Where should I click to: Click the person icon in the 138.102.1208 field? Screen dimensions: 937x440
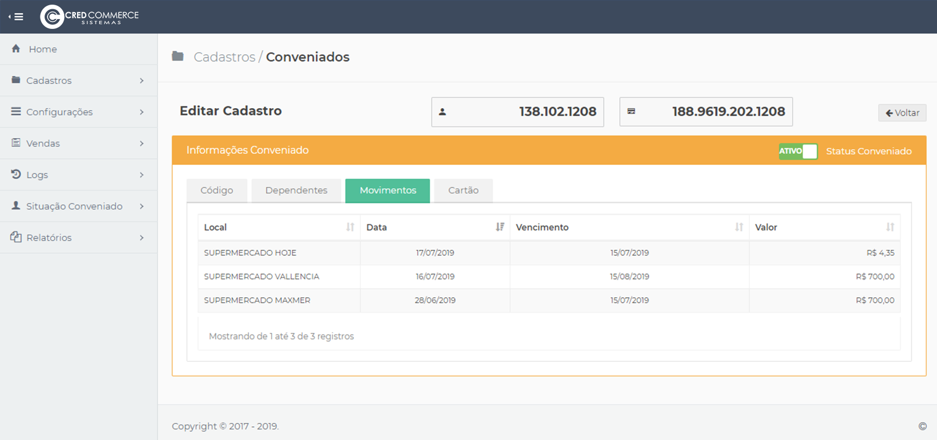[x=442, y=112]
